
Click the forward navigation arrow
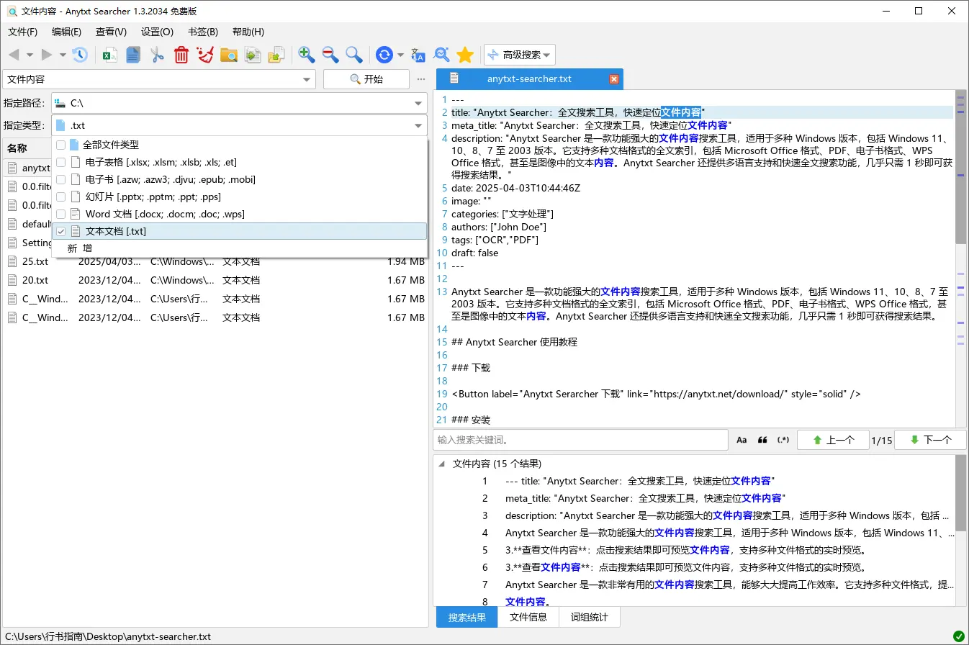pyautogui.click(x=46, y=55)
